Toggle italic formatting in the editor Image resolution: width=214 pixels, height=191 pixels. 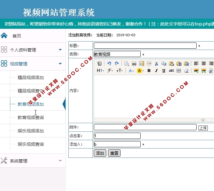[x=156, y=71]
